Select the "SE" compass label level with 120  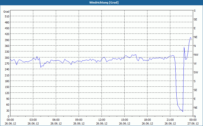click(195, 90)
